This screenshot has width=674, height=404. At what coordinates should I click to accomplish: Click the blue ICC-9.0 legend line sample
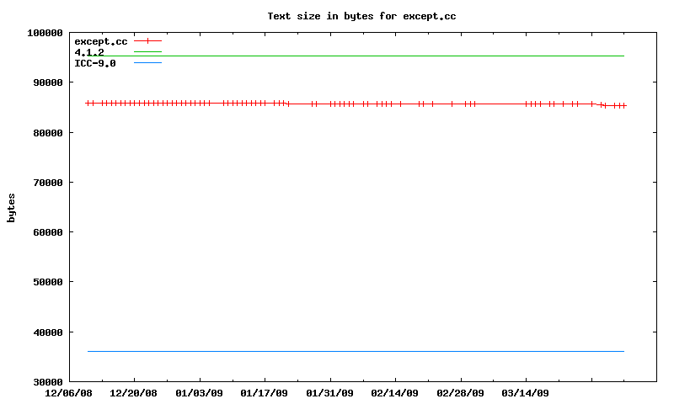click(147, 63)
